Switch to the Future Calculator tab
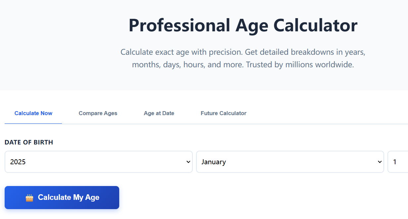This screenshot has height=219, width=408. (224, 113)
